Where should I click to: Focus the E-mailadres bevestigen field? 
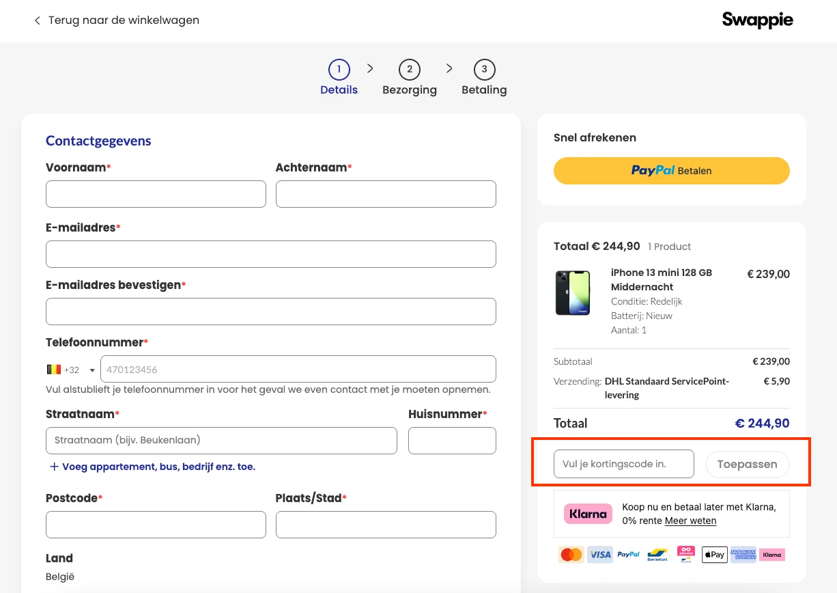(x=271, y=312)
